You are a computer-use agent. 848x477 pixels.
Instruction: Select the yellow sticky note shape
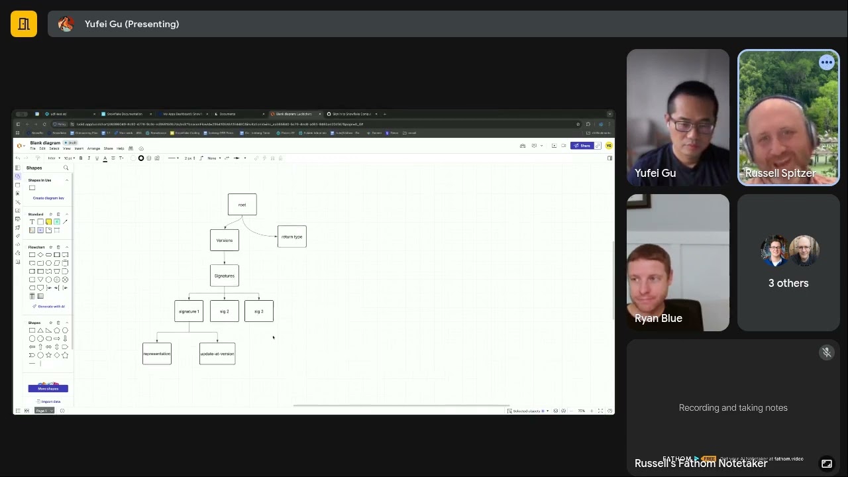click(48, 222)
